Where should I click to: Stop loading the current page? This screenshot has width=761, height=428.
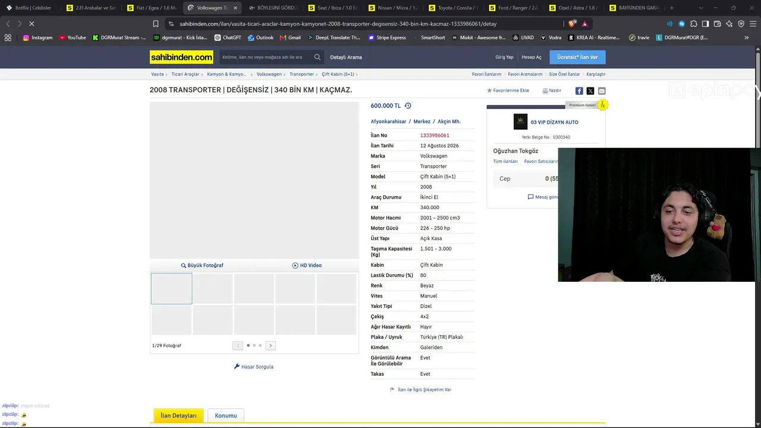(32, 24)
